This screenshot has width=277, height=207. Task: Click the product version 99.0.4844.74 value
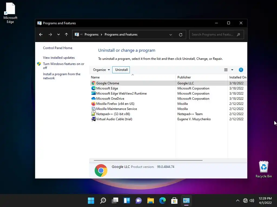[166, 167]
